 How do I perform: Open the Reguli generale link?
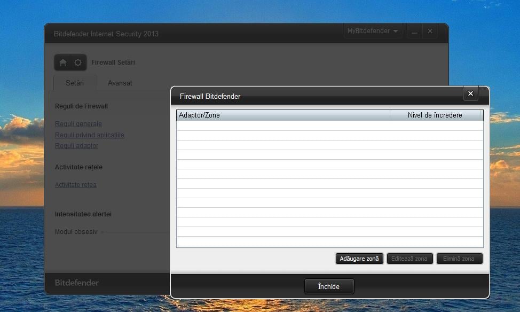click(78, 124)
